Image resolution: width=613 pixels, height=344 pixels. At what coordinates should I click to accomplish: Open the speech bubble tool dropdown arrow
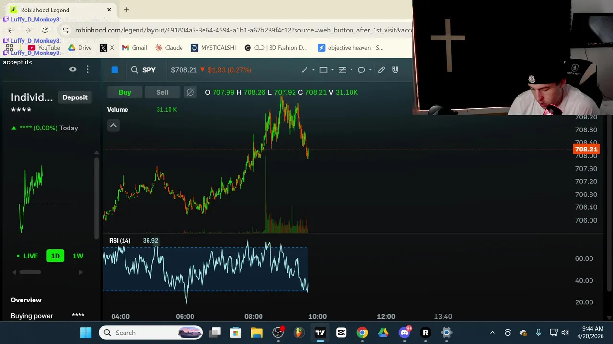pyautogui.click(x=370, y=70)
